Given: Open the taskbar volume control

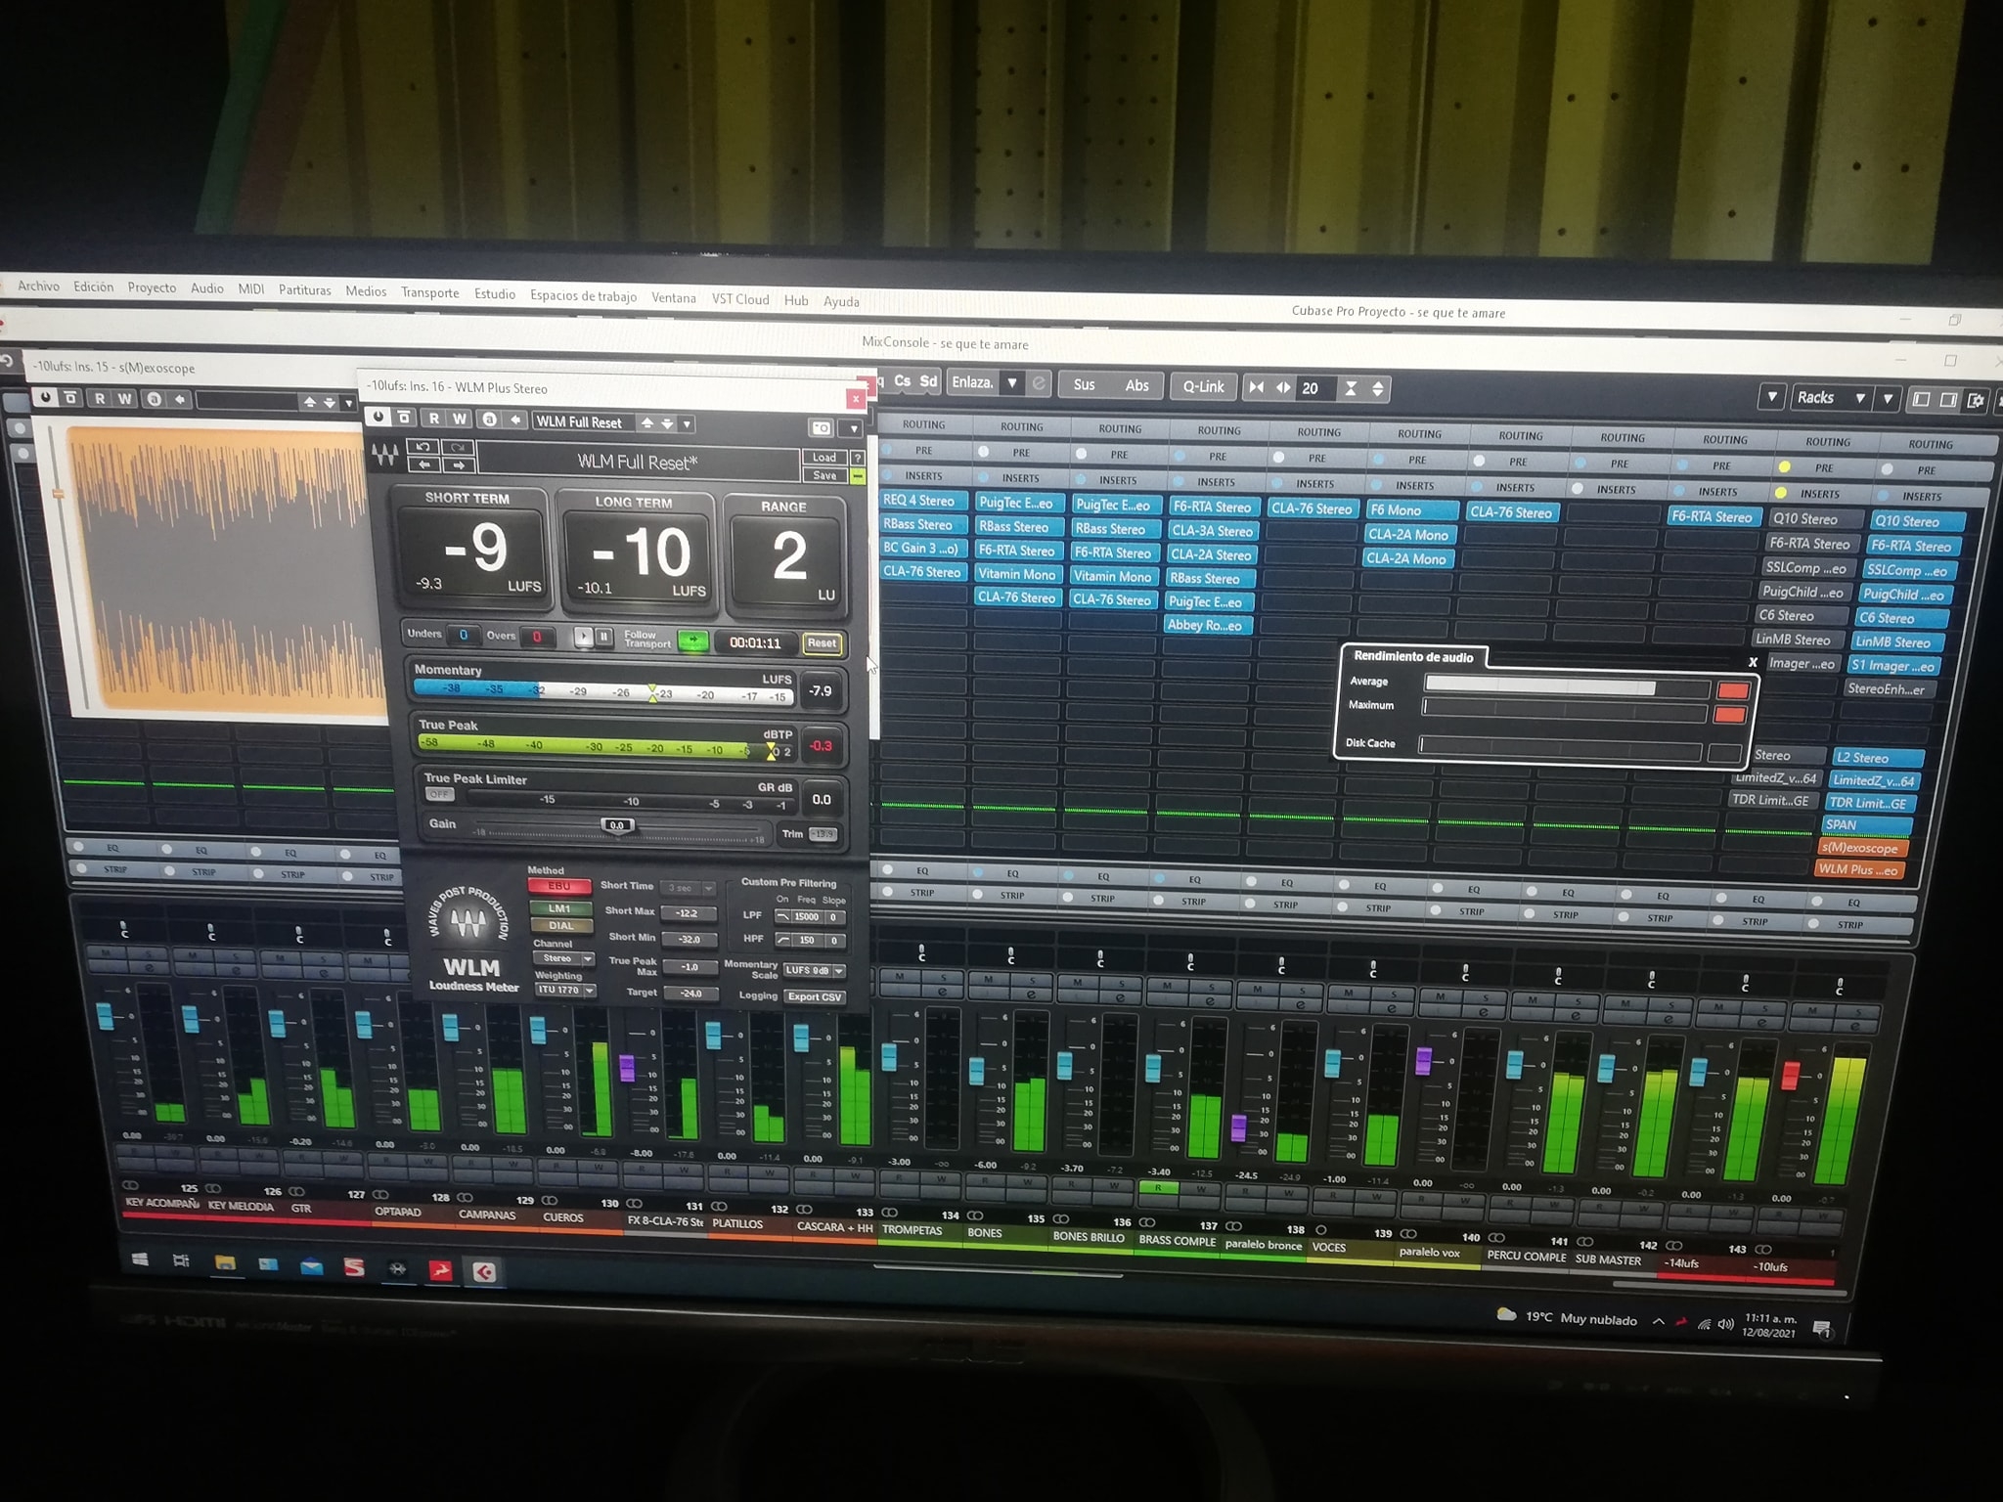Looking at the screenshot, I should pyautogui.click(x=1725, y=1325).
